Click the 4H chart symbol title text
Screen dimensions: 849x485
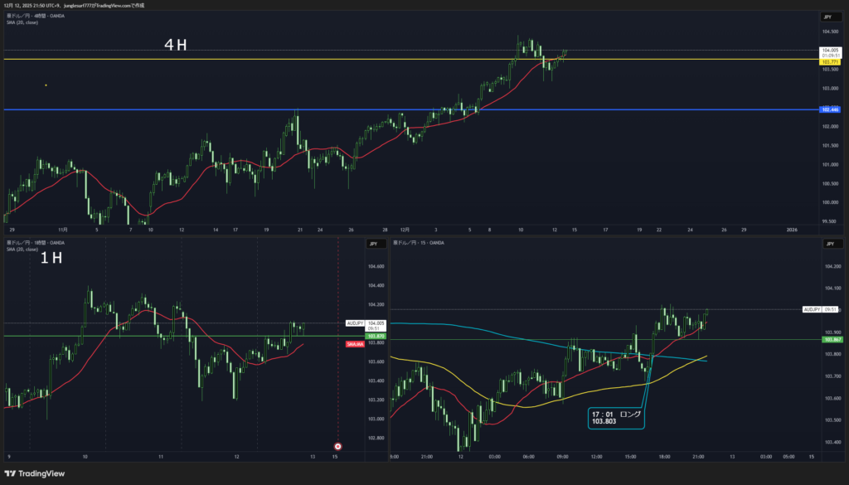click(x=36, y=16)
